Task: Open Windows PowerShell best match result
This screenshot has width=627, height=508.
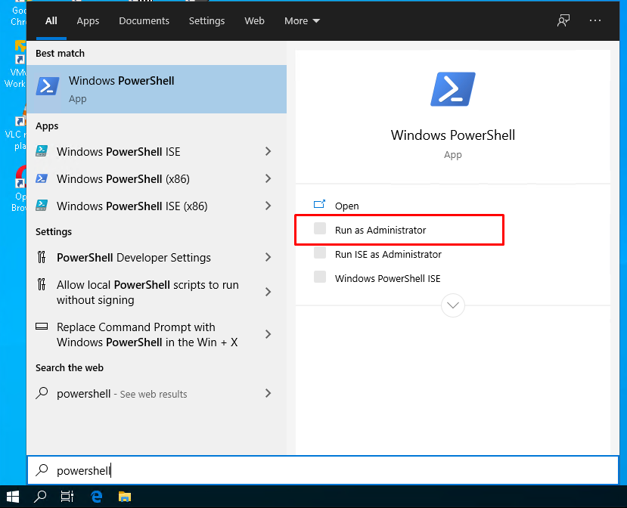Action: pos(157,89)
